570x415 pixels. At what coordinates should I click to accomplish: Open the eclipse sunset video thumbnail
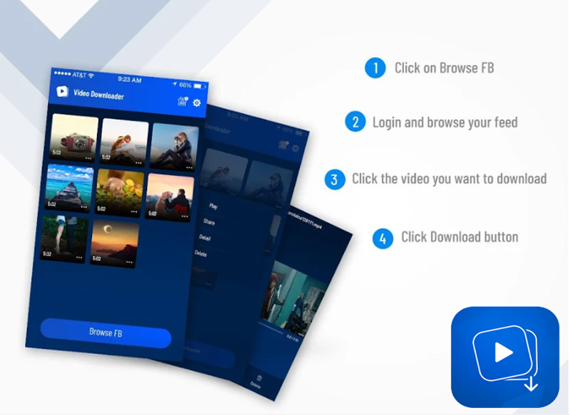[115, 243]
